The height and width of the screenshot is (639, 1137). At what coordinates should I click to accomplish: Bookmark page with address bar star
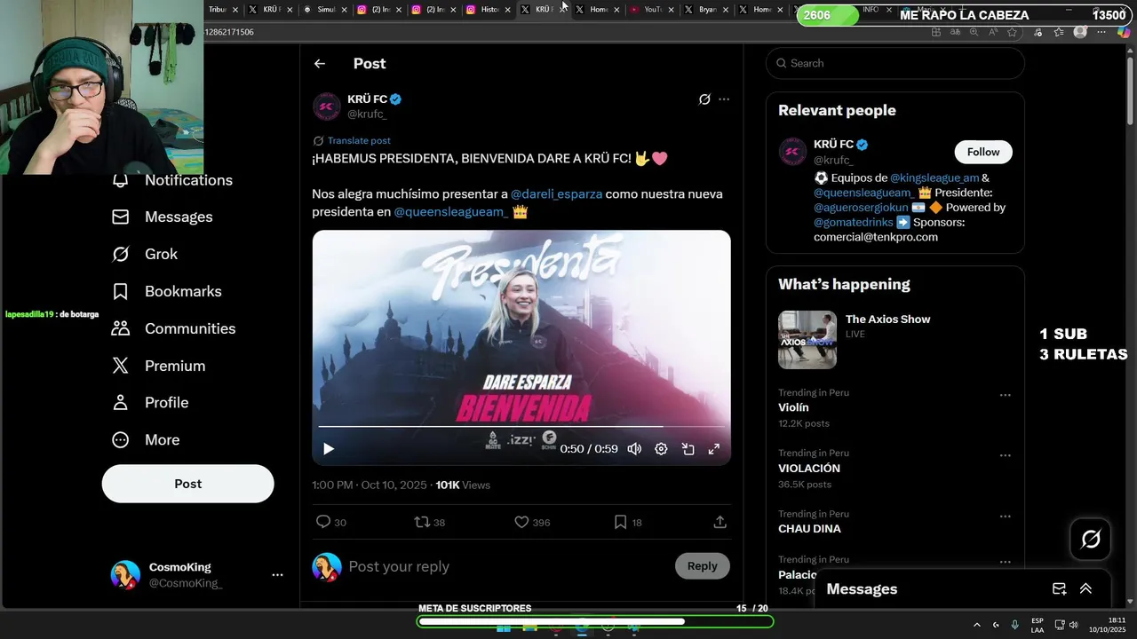(x=1012, y=32)
